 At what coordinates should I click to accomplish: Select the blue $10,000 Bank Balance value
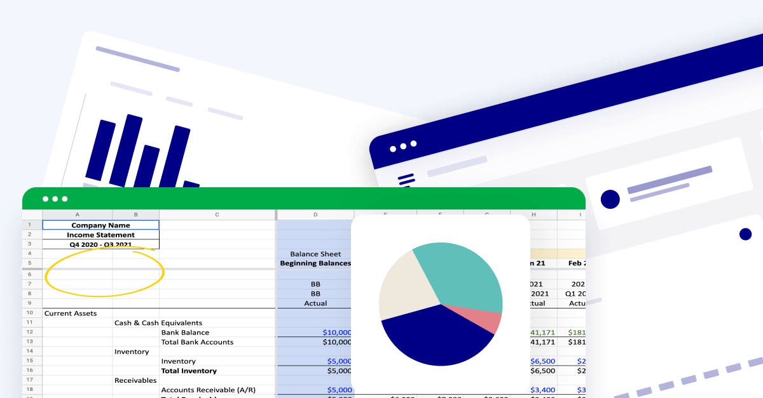click(x=337, y=332)
